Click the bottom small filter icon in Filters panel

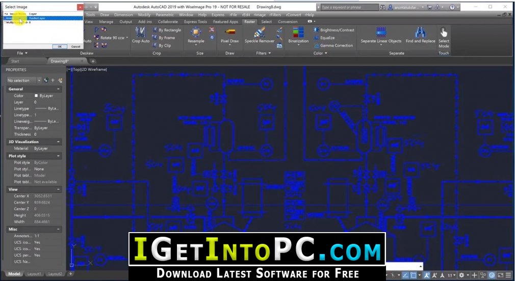click(x=279, y=46)
